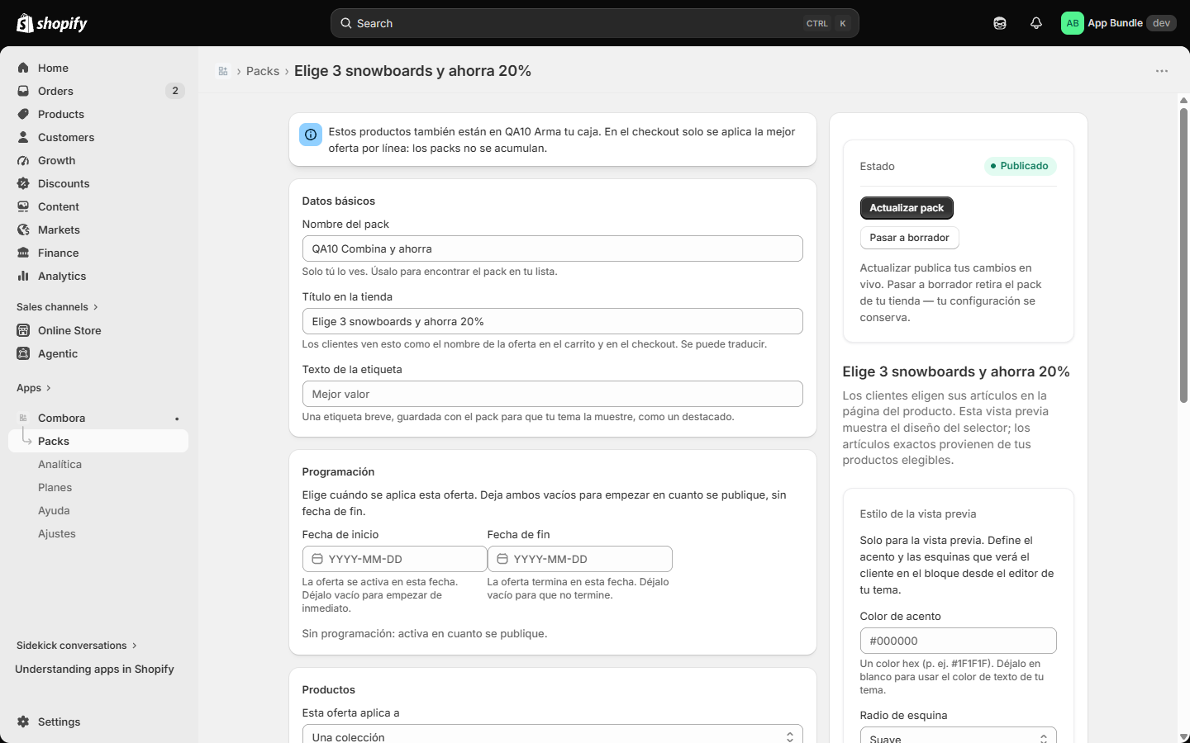Viewport: 1190px width, 743px height.
Task: Click the Finance bank icon
Action: [x=23, y=253]
